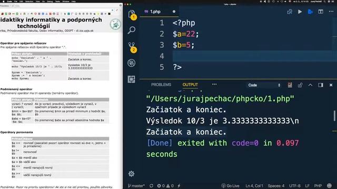This screenshot has height=189, width=337.
Task: Click the '$a=22;' code on line 2
Action: click(186, 34)
